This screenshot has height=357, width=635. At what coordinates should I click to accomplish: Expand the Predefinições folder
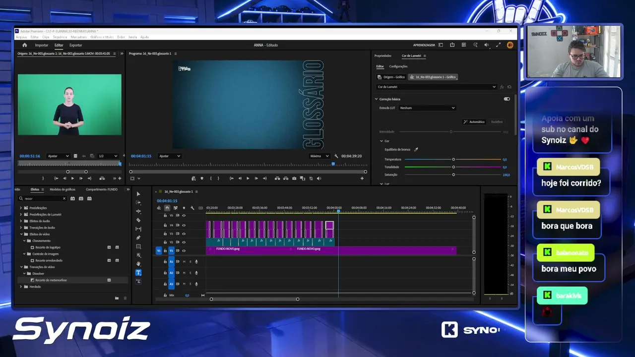click(x=21, y=208)
